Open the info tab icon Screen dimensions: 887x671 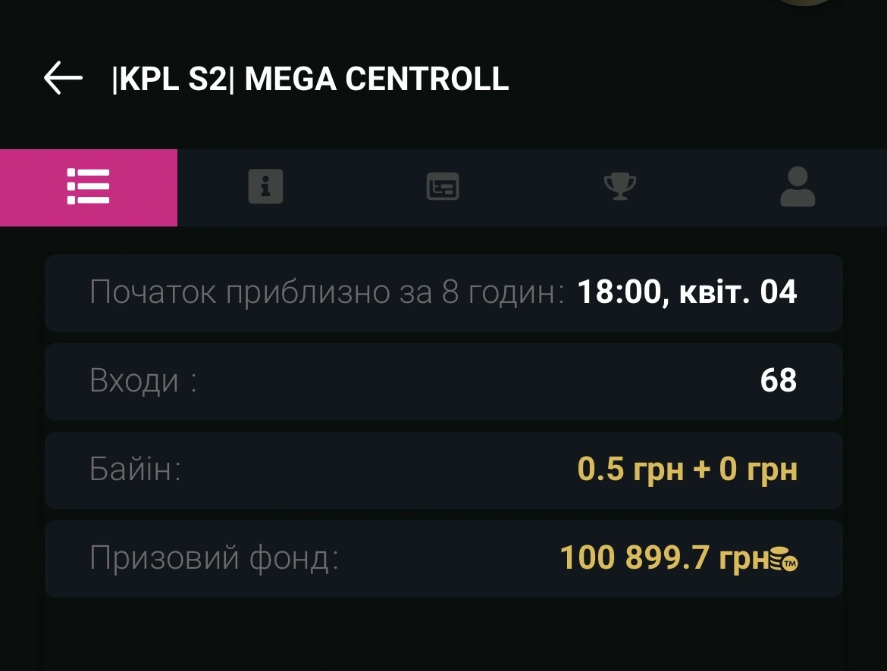[265, 186]
